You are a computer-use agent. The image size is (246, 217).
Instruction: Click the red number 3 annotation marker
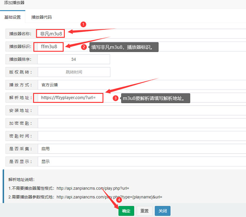(116, 98)
